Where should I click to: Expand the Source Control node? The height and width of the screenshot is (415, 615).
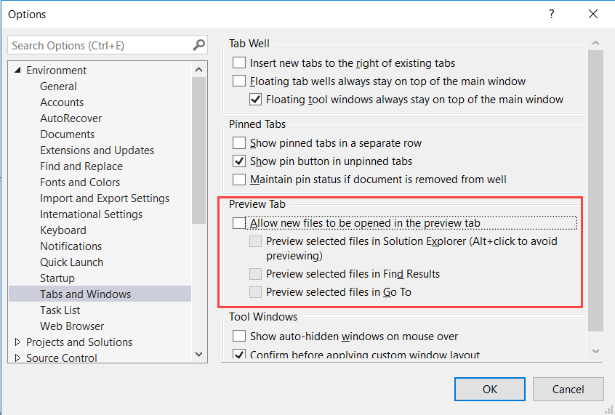click(18, 358)
